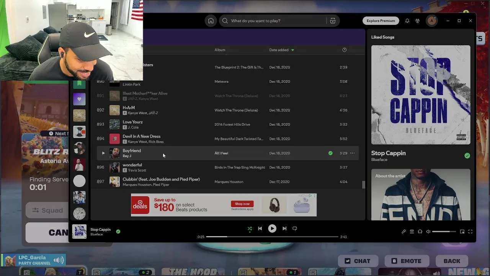
Task: Open more options for Boyfriend track
Action: 353,153
